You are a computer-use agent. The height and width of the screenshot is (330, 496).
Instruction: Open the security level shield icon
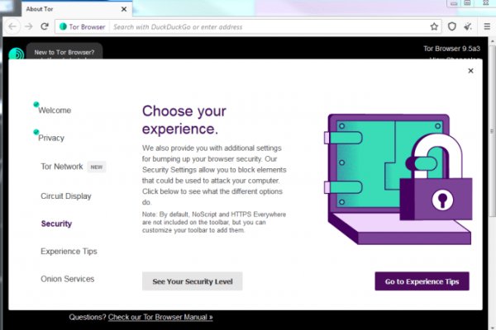coord(452,26)
